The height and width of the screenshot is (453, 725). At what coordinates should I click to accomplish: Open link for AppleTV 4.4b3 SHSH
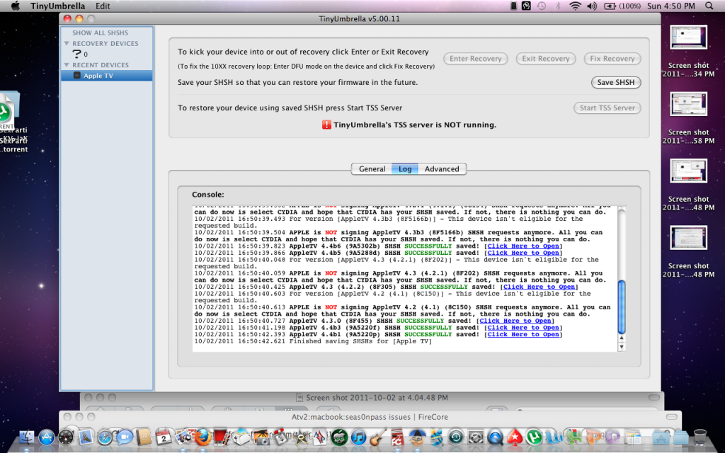[x=523, y=328]
